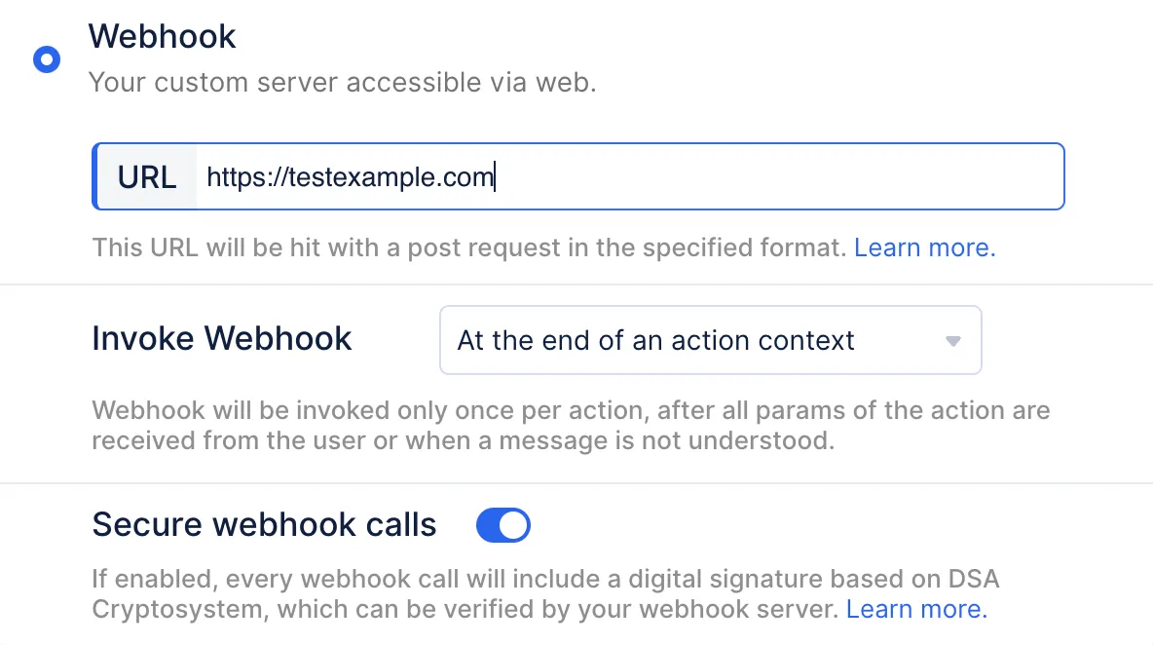Open Learn more link about post request format
1153x645 pixels.
click(924, 247)
